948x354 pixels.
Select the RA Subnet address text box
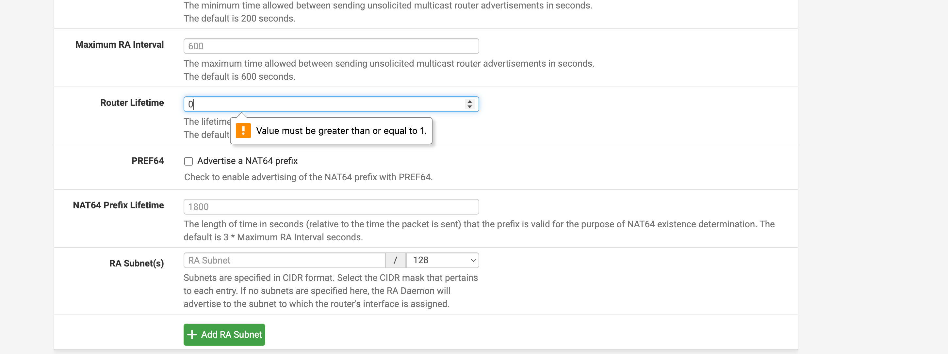[x=284, y=260]
